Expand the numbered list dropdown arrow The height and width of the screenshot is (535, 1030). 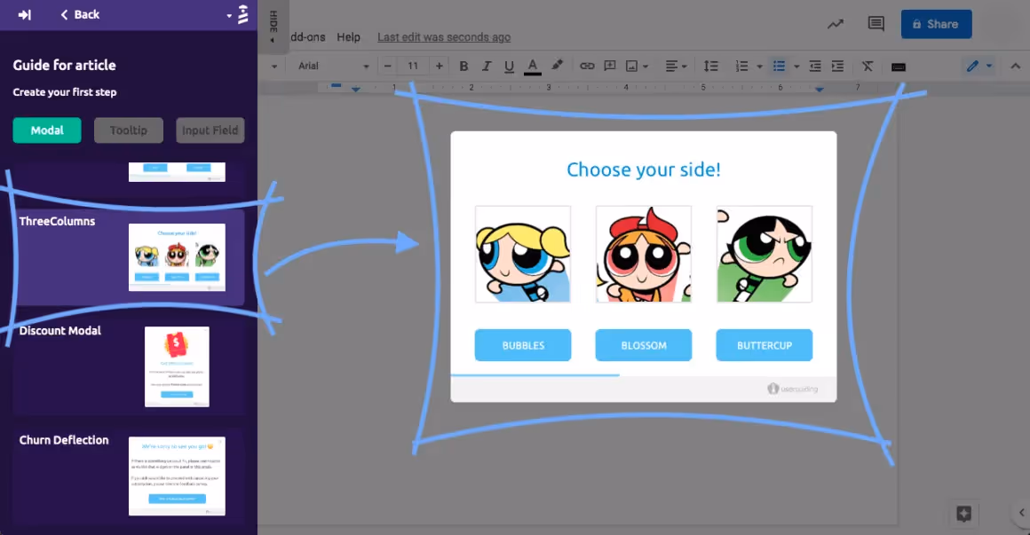pyautogui.click(x=759, y=67)
